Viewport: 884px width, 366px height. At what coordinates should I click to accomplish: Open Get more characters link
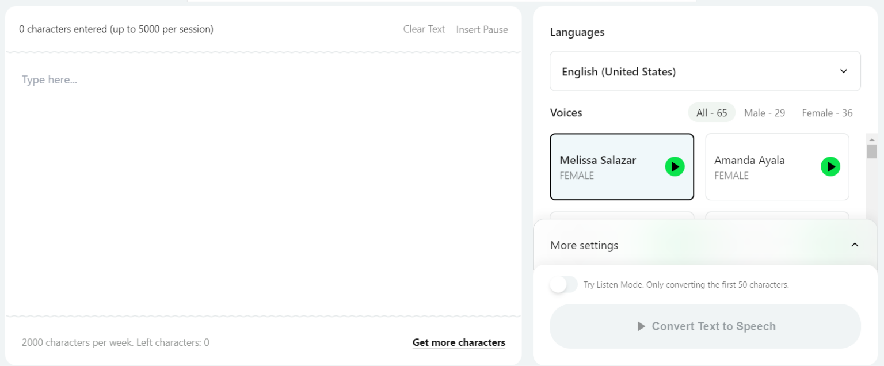tap(459, 342)
